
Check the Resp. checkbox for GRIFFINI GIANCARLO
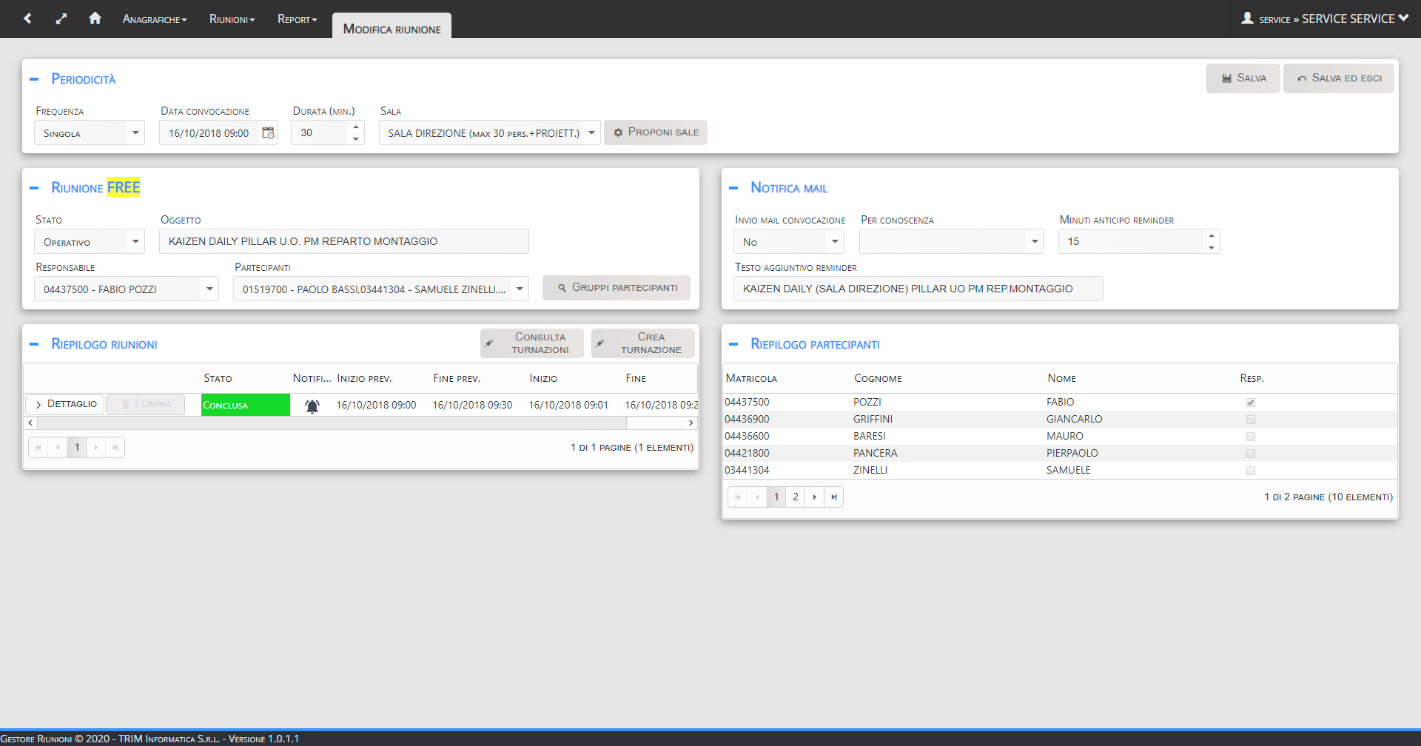[x=1251, y=420]
